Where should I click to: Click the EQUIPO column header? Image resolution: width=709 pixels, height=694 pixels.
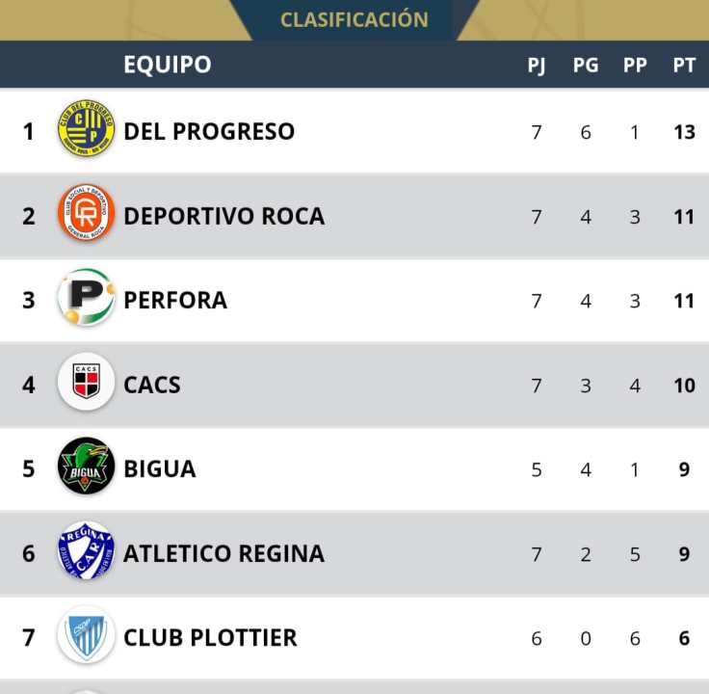[x=168, y=65]
